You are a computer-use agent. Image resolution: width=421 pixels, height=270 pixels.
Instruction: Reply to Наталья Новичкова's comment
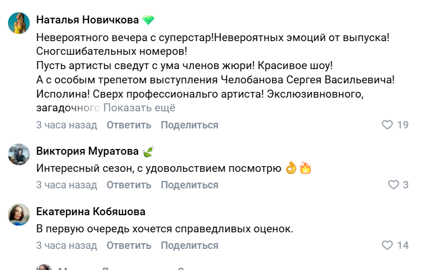click(129, 125)
